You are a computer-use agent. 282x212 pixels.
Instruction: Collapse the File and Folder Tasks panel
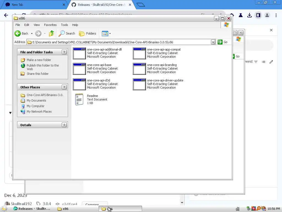64,52
